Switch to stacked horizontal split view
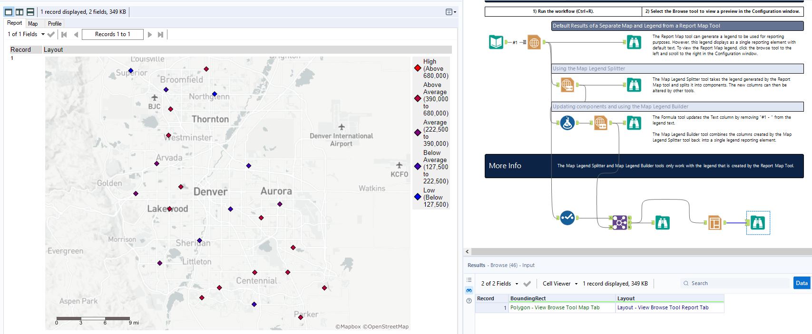 click(x=30, y=12)
